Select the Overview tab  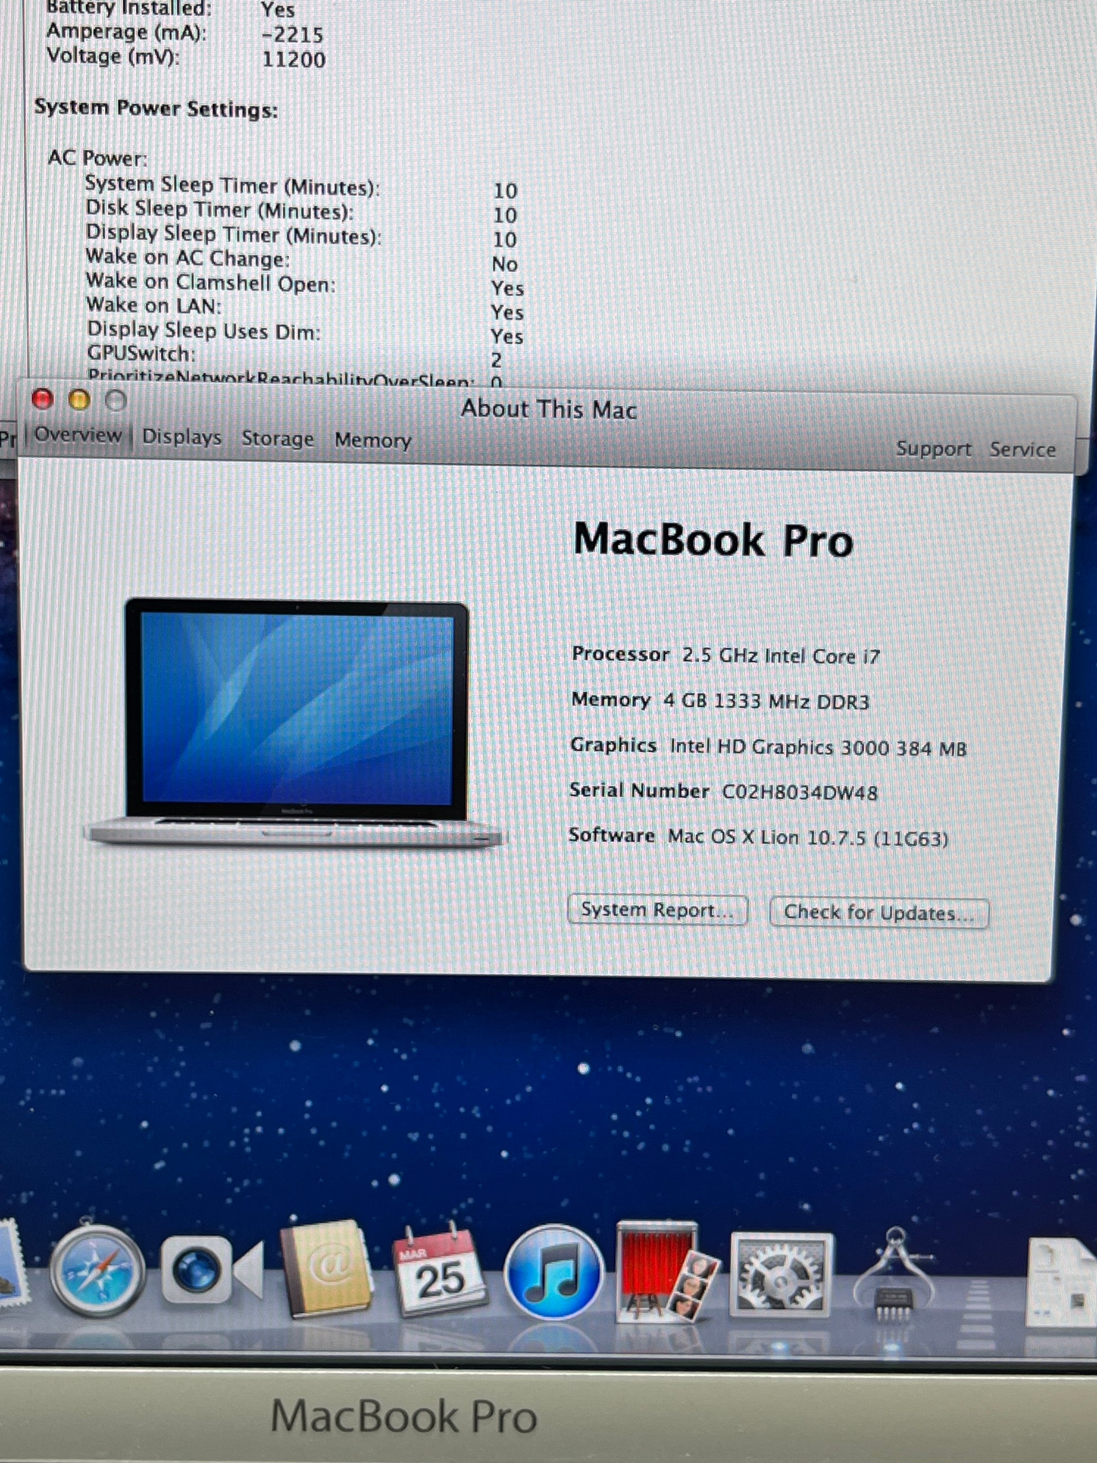tap(78, 435)
